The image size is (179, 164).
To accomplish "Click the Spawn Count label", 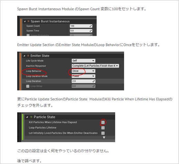I will (33, 26).
